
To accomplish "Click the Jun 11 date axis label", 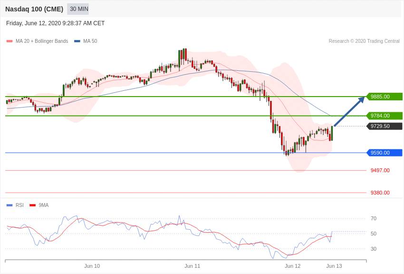I will 192,266.
